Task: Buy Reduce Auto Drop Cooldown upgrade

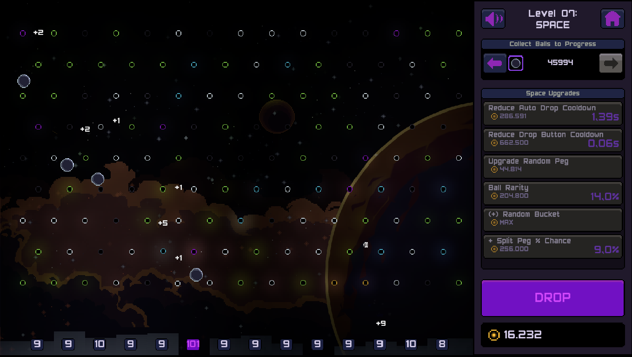Action: tap(552, 114)
